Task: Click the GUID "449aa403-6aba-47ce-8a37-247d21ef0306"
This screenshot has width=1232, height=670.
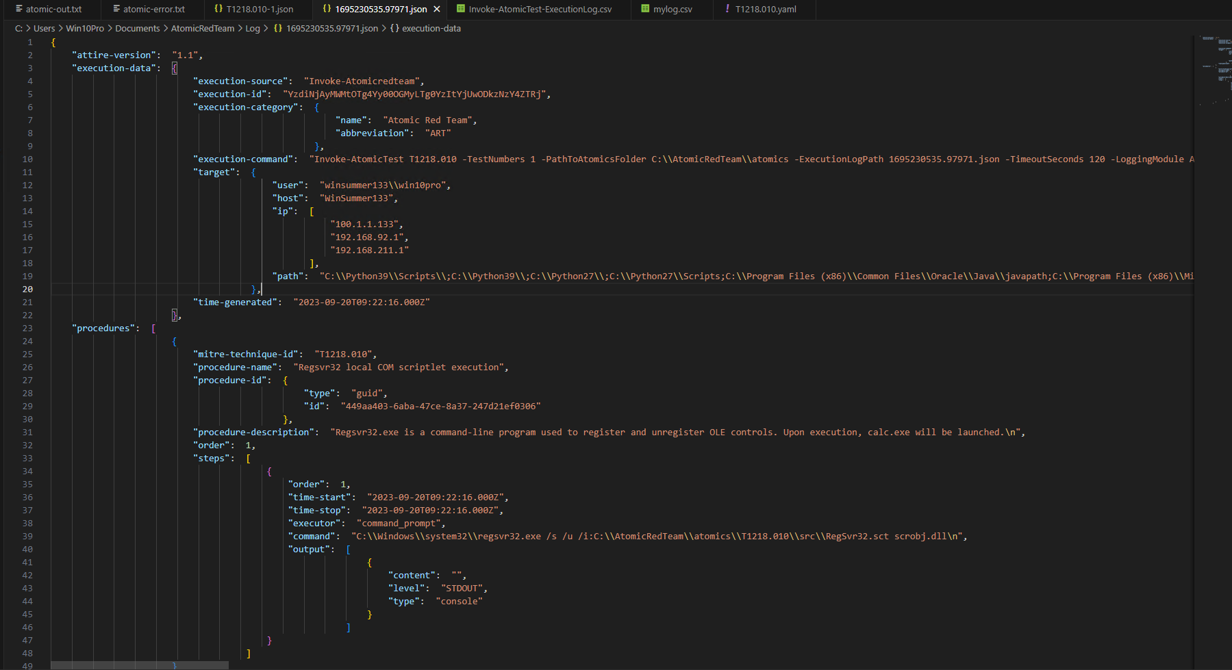Action: pyautogui.click(x=441, y=406)
